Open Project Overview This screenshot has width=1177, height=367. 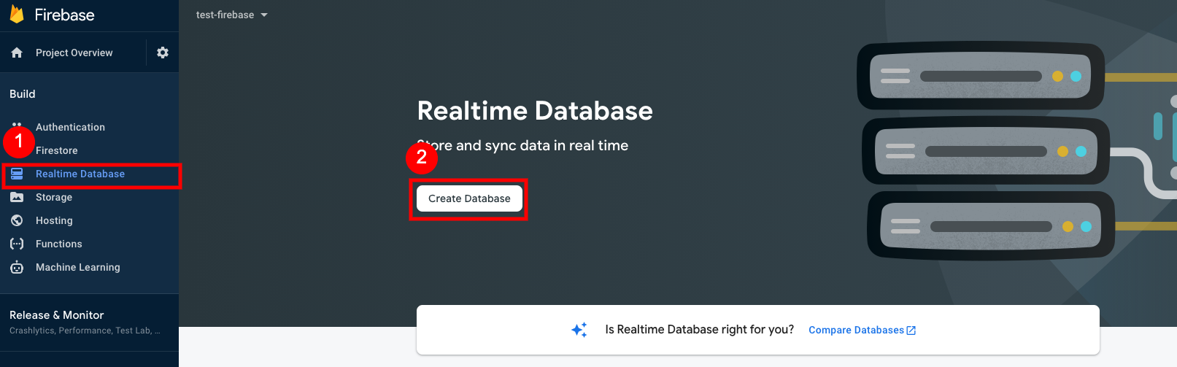coord(74,53)
